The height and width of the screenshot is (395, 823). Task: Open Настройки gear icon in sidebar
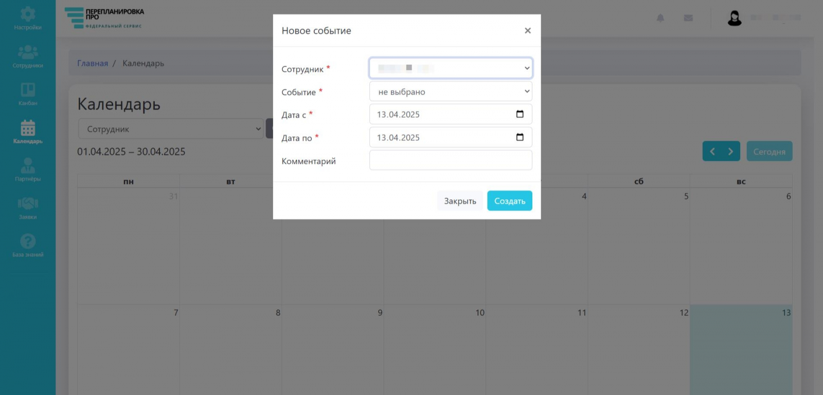pos(28,14)
